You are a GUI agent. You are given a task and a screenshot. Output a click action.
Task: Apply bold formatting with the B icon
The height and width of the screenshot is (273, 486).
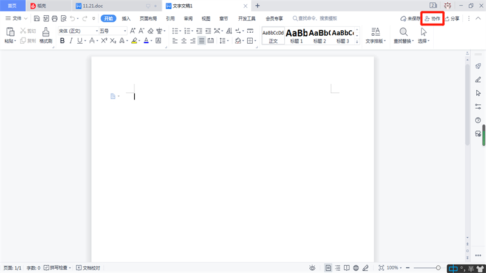[x=61, y=41]
